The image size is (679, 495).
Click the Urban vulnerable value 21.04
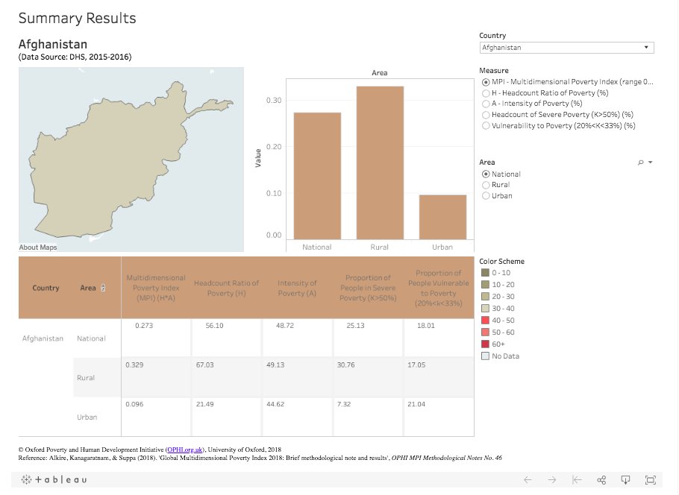pos(416,404)
